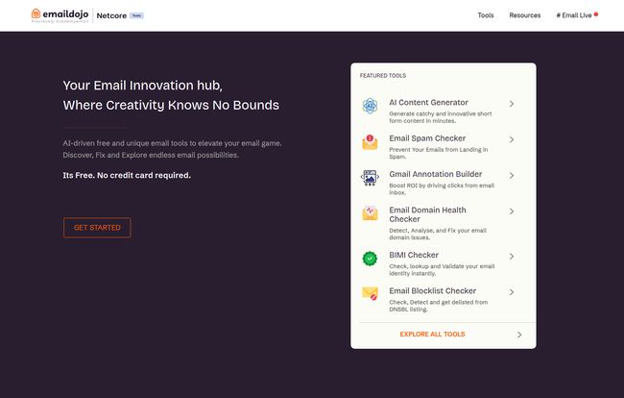Viewport: 624px width, 398px height.
Task: Open the Email Spam Checker title
Action: coord(427,138)
